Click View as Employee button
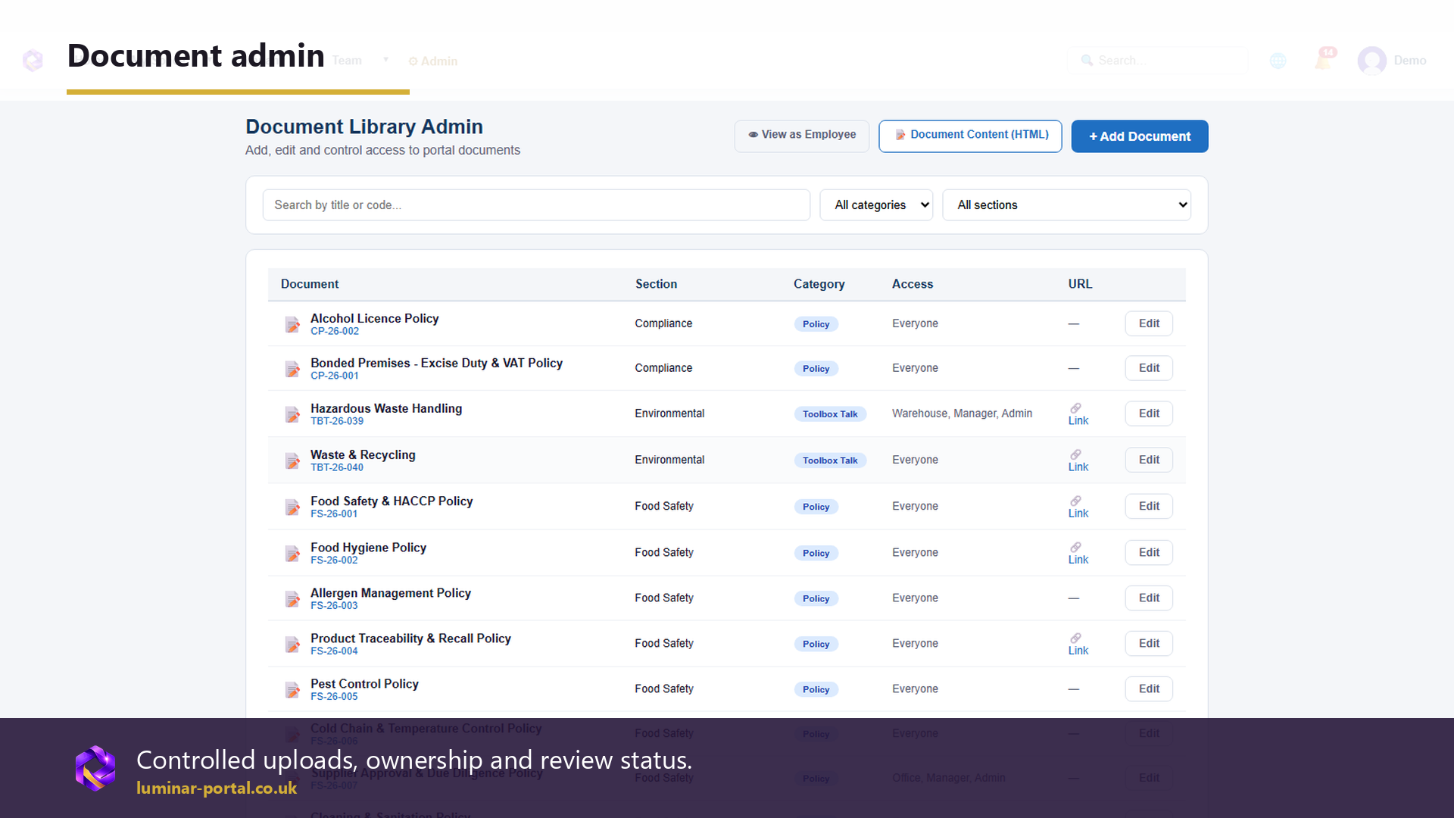The height and width of the screenshot is (818, 1454). pos(802,136)
